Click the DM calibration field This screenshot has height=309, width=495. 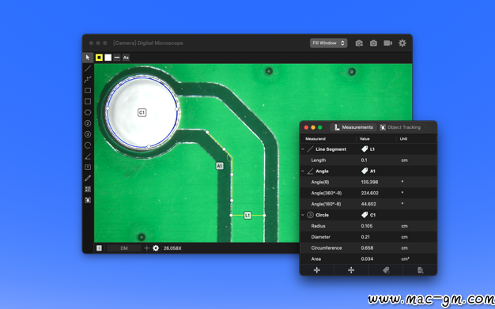[124, 248]
